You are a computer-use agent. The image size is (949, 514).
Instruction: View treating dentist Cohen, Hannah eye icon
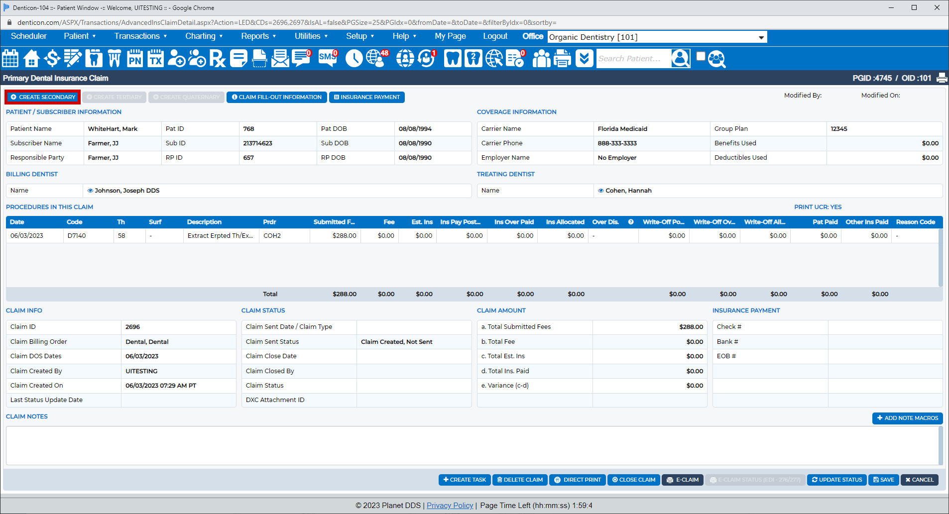pos(600,191)
